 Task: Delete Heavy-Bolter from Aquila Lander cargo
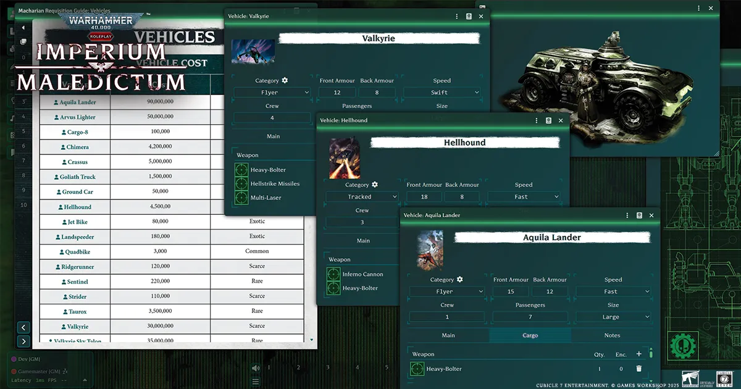638,369
